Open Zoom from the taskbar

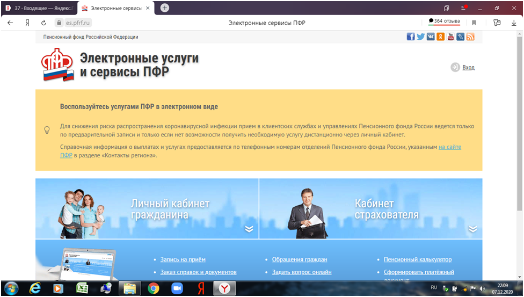coord(177,288)
